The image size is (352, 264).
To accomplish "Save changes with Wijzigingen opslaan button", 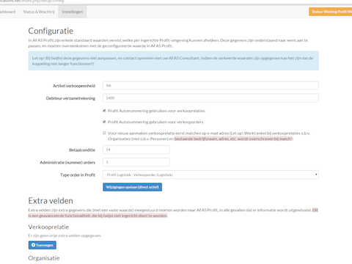I will (132, 187).
